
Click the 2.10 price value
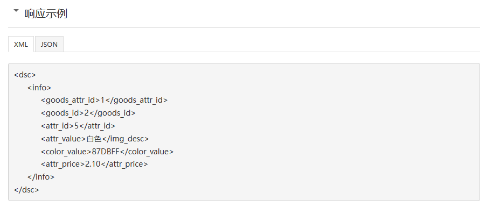tap(93, 165)
